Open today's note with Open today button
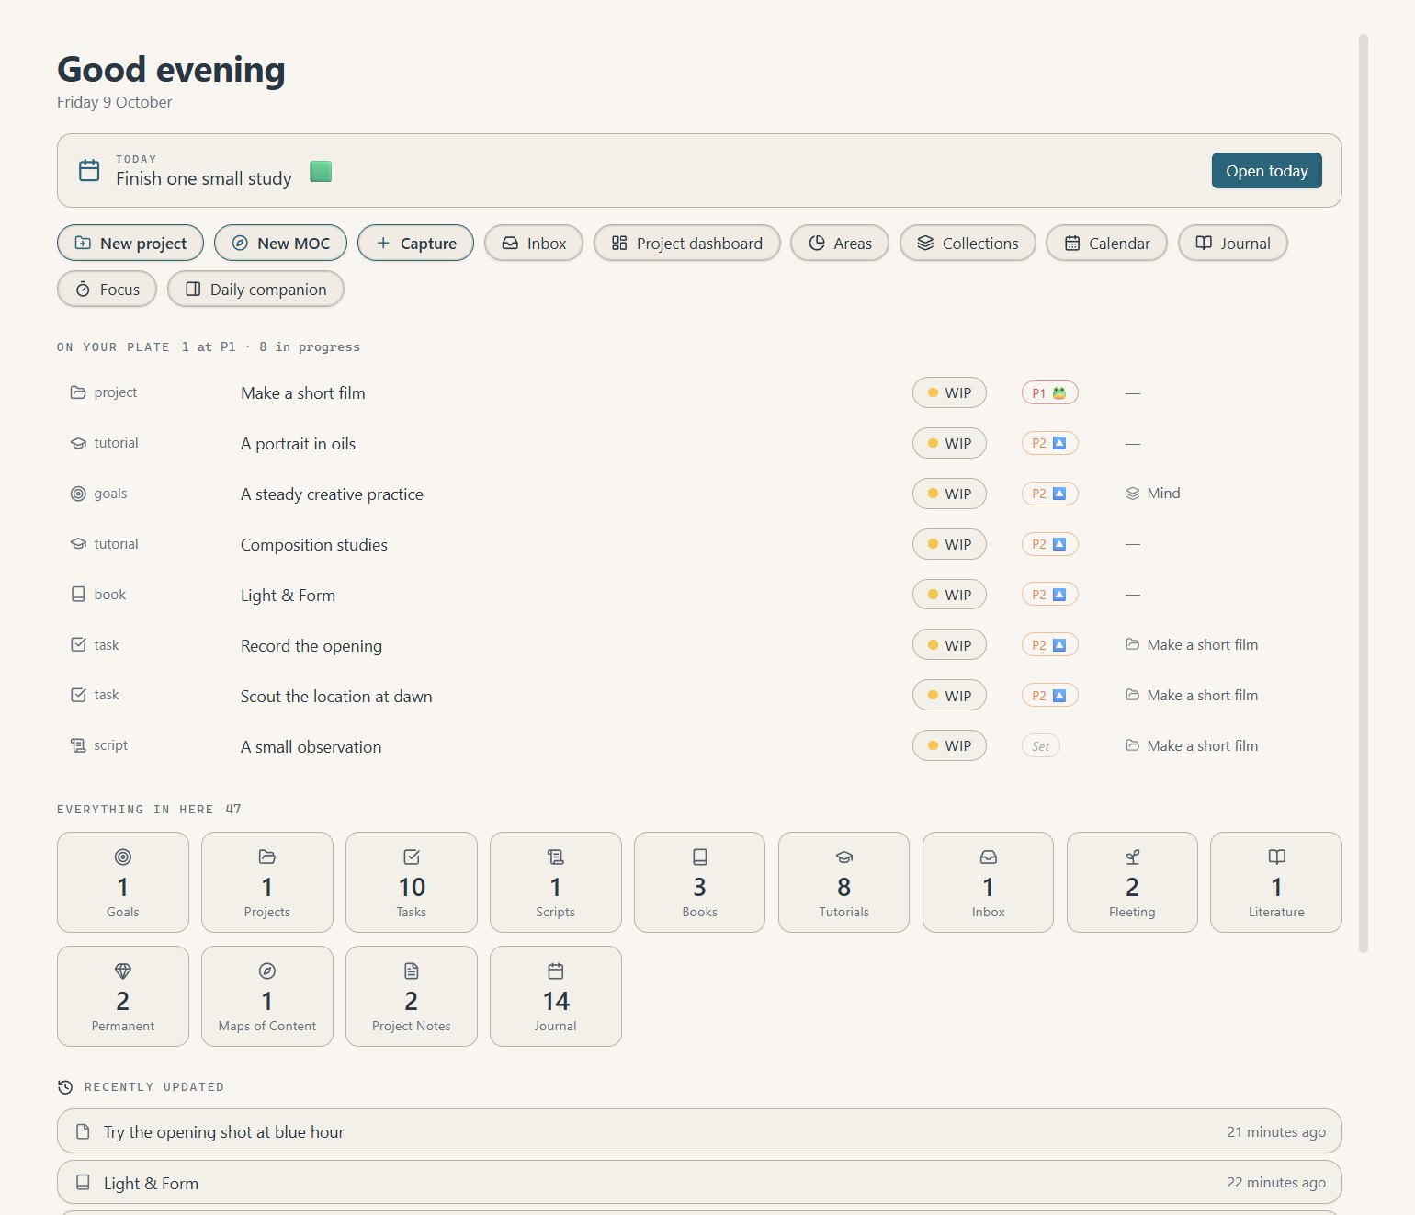 coord(1266,171)
